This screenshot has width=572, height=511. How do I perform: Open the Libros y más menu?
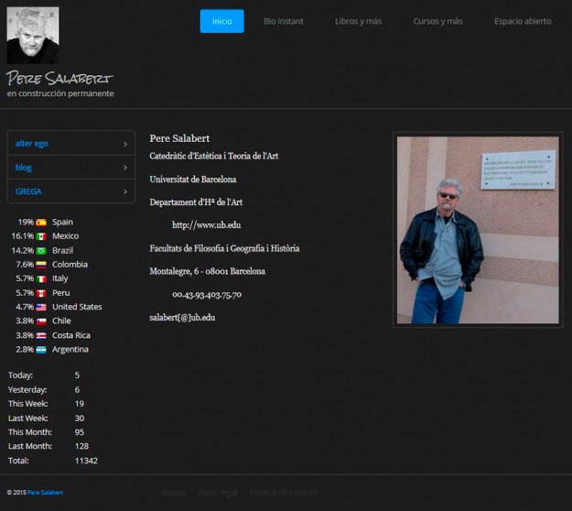[x=358, y=21]
